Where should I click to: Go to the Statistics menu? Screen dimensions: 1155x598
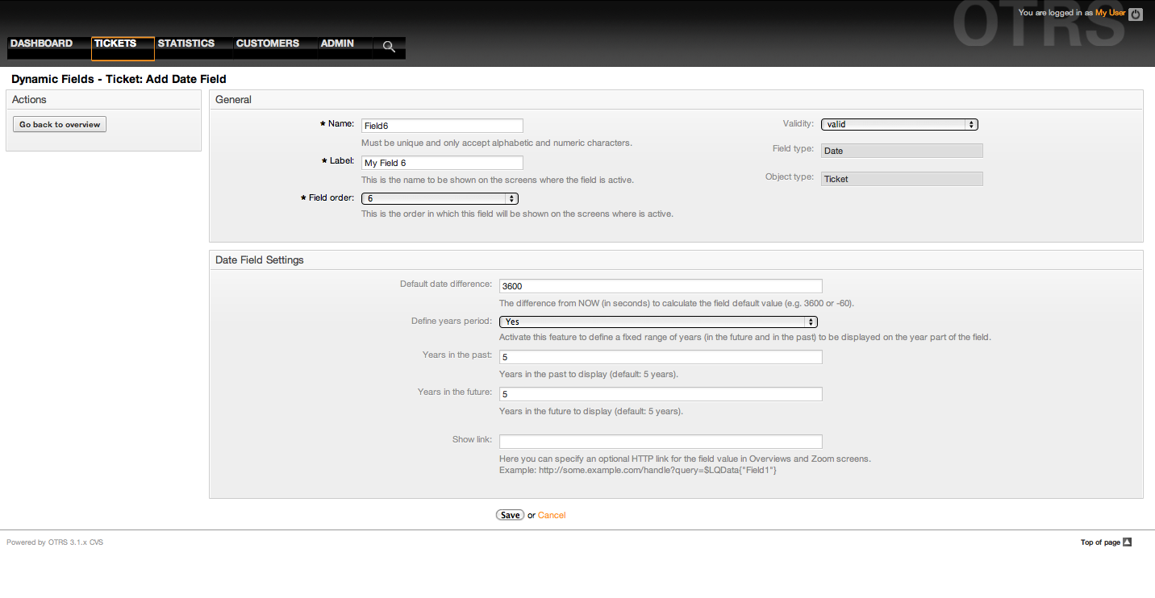pyautogui.click(x=186, y=44)
